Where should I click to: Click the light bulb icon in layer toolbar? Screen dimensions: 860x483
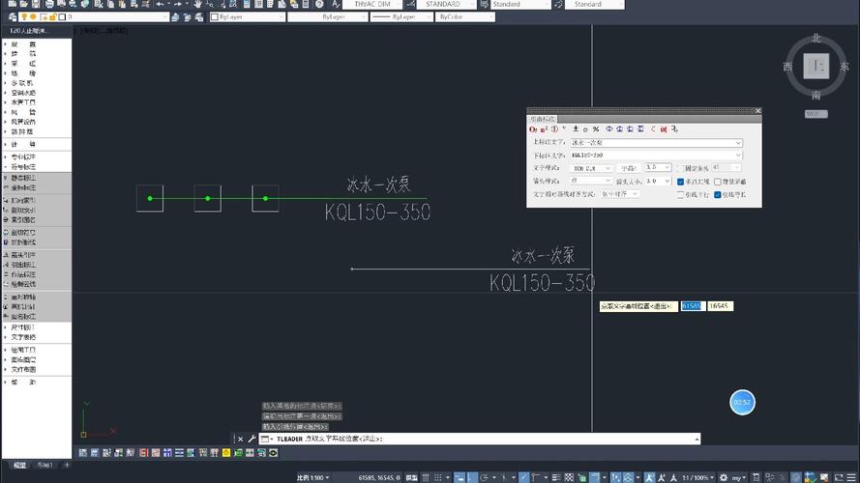(x=23, y=16)
